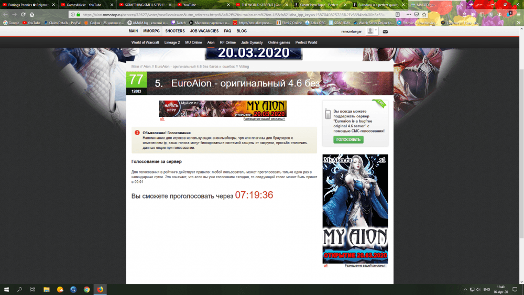Open the JOB VACANCIES menu item
This screenshot has height=295, width=524.
204,31
